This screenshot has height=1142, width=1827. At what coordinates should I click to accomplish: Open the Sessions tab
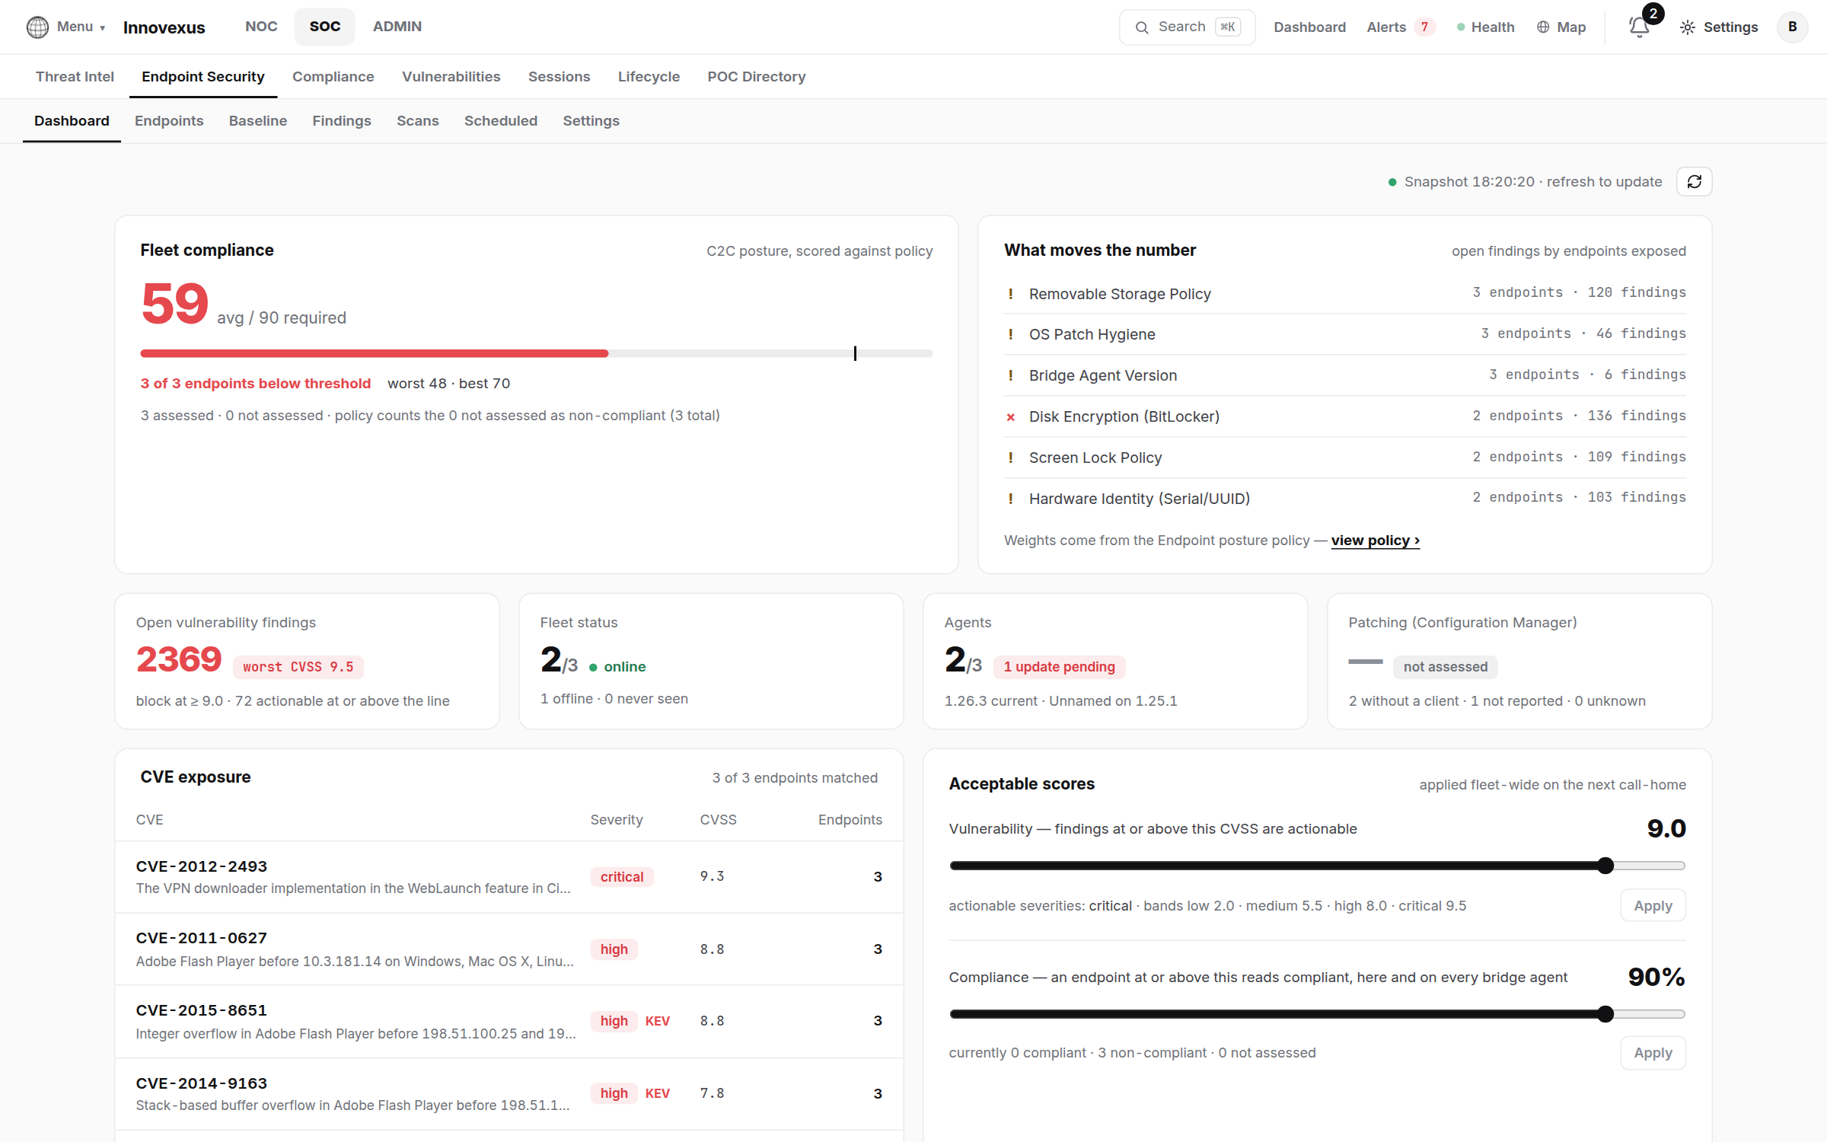click(x=560, y=77)
